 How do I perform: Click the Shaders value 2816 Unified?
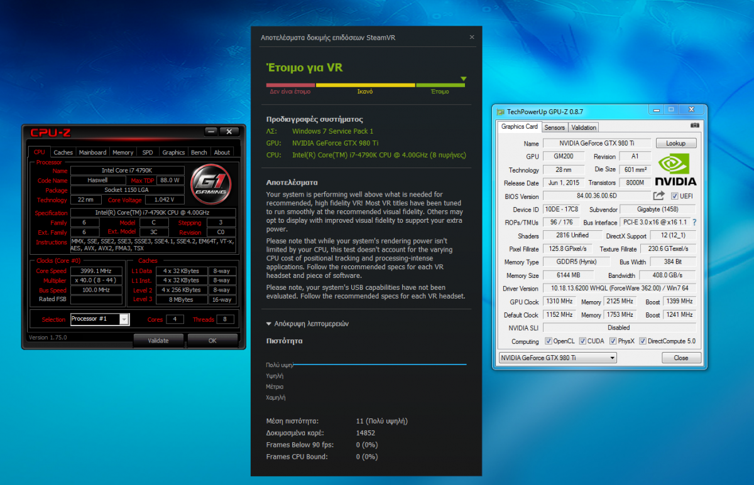[x=572, y=236]
